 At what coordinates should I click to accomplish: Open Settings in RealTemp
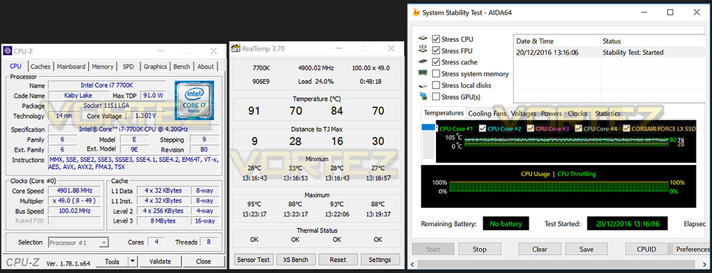click(380, 259)
